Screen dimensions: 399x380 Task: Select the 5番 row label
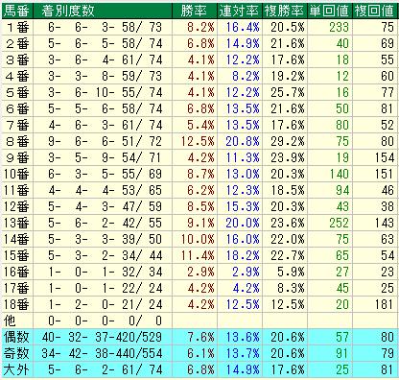(17, 93)
